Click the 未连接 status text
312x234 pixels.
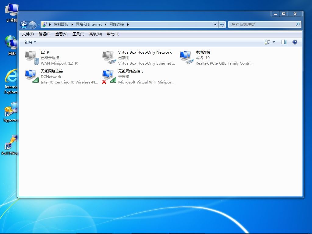click(124, 76)
